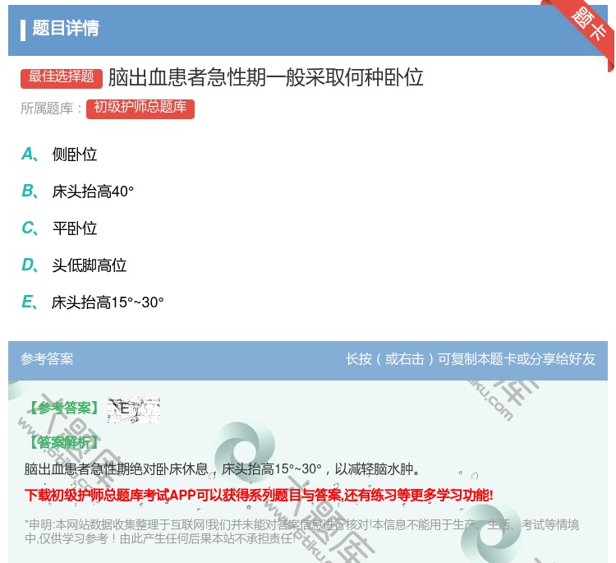Click the answer image showing E
The image size is (616, 563).
coord(134,409)
